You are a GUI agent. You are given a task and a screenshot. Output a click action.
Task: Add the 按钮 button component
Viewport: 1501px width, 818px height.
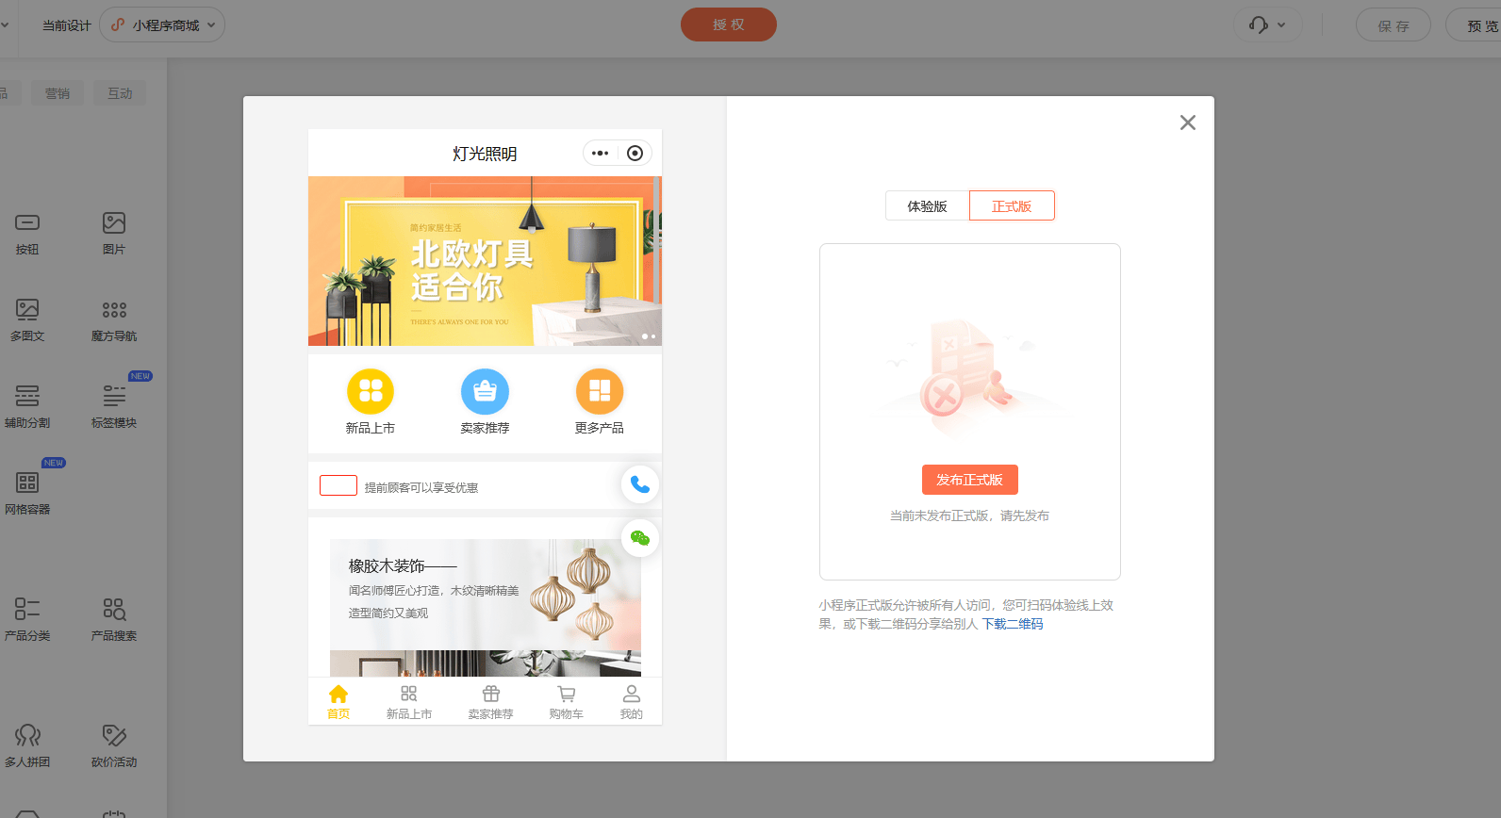click(x=27, y=233)
